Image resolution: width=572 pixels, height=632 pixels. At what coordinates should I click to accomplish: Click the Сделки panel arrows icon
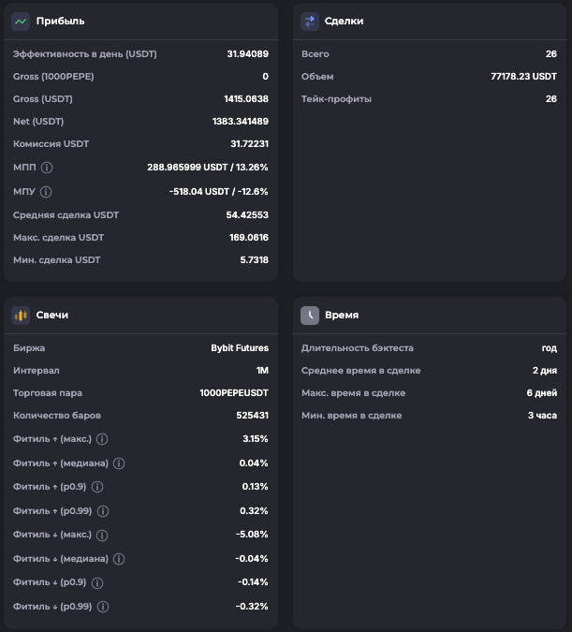pos(309,21)
